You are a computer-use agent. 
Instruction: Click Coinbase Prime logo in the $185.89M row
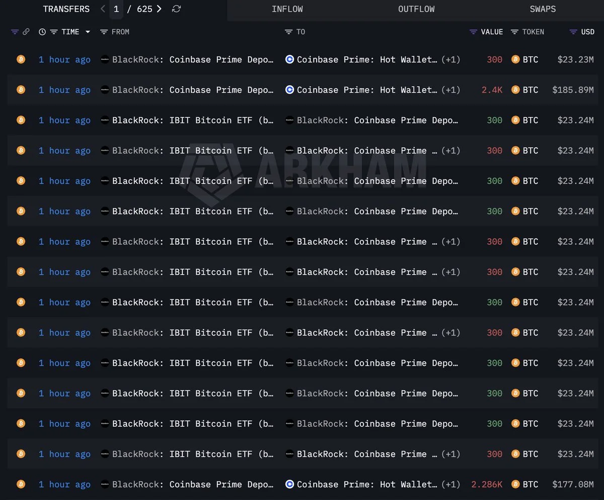[289, 90]
